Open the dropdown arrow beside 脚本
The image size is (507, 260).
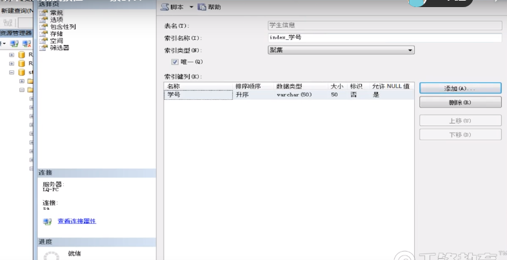click(191, 7)
